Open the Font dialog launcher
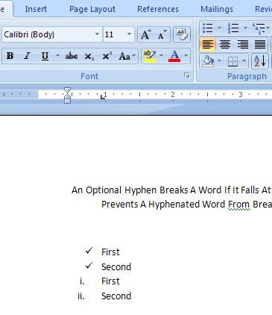Viewport: 272px width, 315px height. 187,75
